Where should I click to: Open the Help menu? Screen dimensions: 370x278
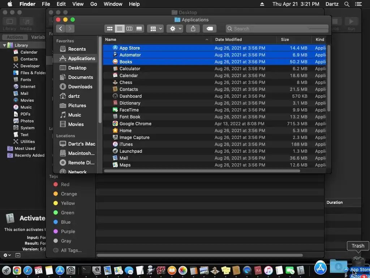134,4
